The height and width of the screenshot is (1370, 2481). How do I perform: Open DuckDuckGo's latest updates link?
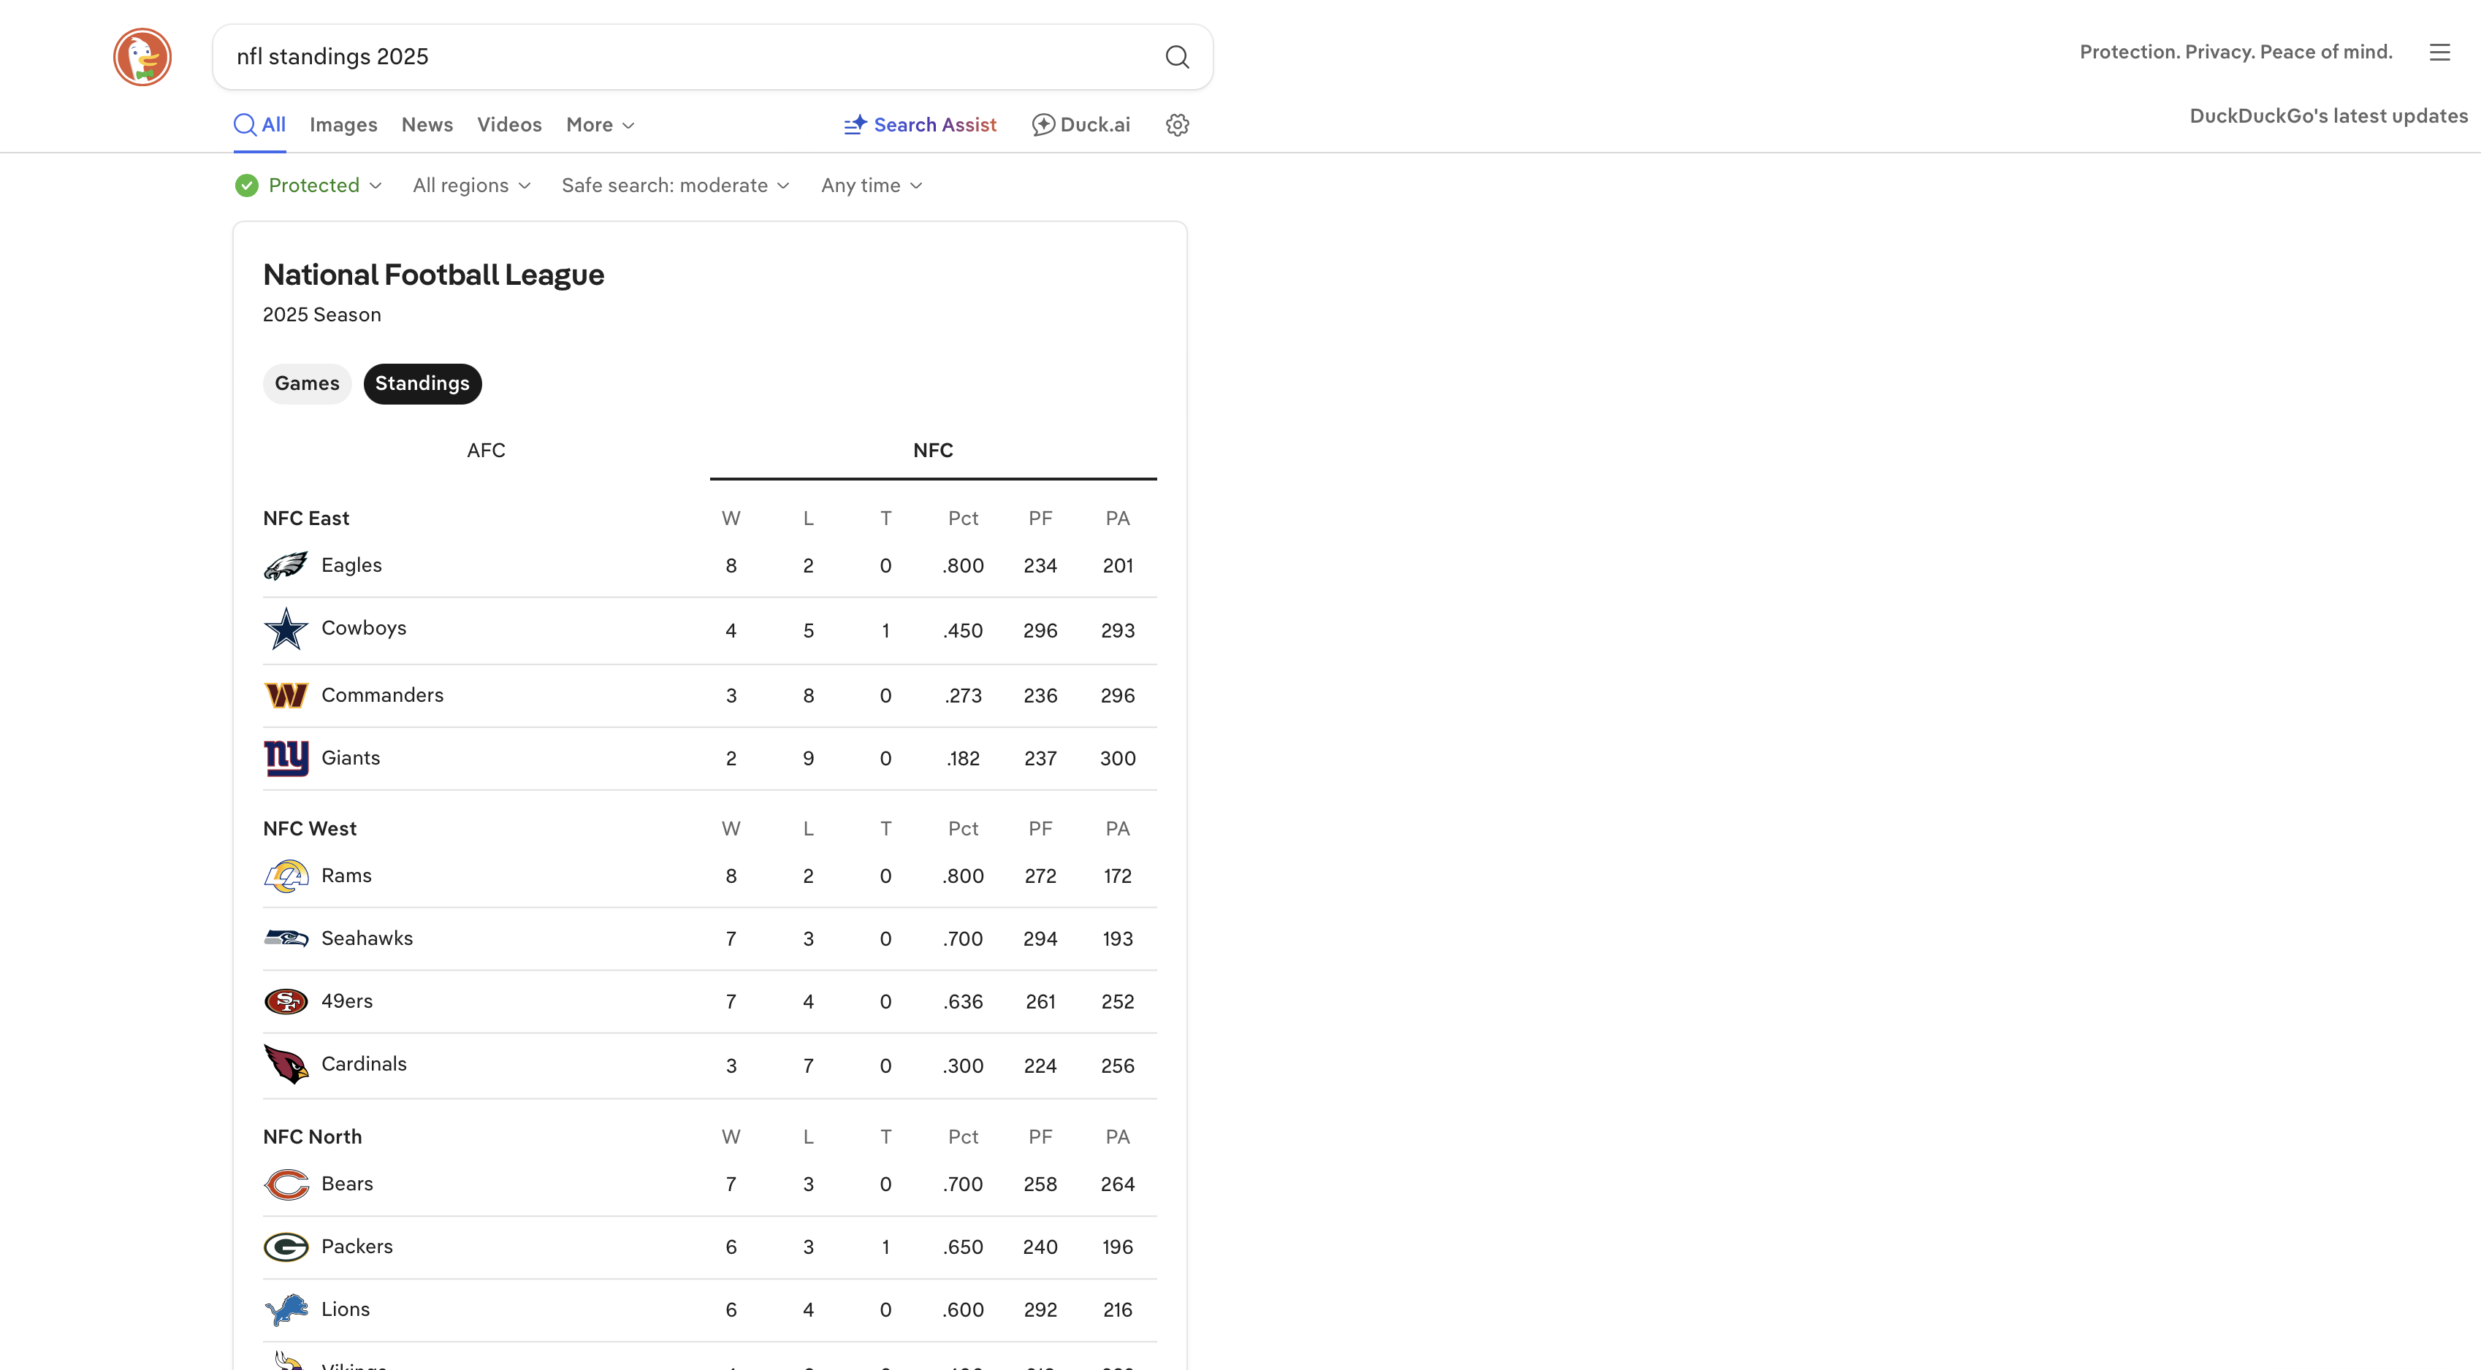(x=2329, y=115)
